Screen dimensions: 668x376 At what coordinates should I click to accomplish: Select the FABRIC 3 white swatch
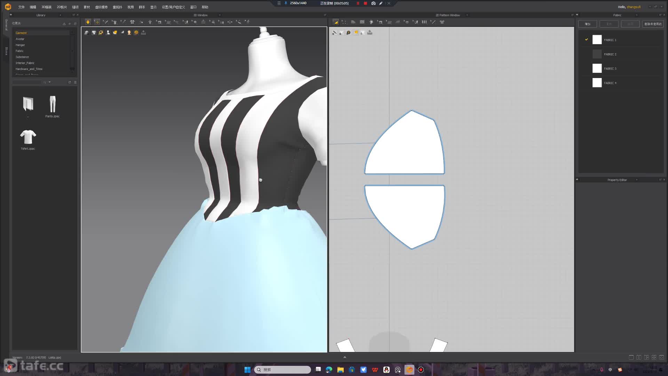pos(597,68)
